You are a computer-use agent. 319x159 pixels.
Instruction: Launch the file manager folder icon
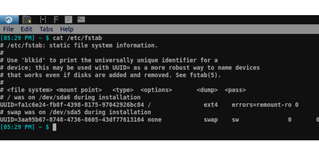[x=27, y=19]
